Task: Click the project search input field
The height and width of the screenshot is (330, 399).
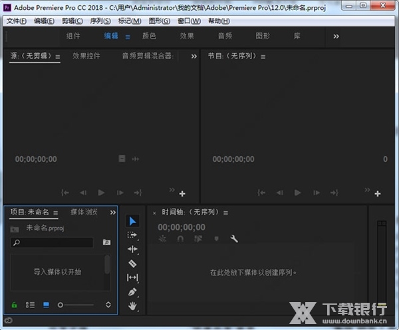Action: [52, 242]
